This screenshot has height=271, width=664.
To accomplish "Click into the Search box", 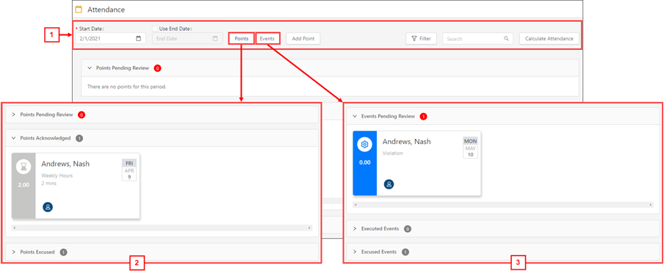I will [x=477, y=38].
